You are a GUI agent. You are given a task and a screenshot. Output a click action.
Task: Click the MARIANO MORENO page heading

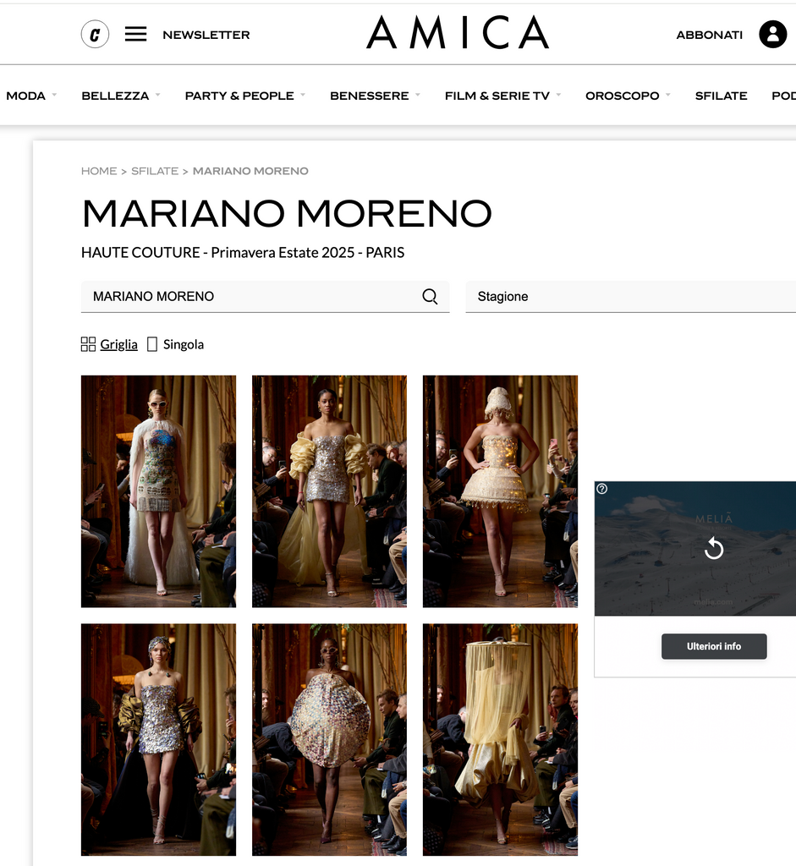pyautogui.click(x=287, y=213)
